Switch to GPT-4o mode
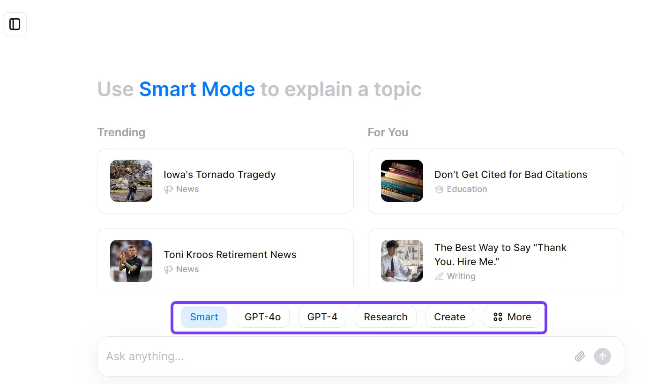Screen dimensions: 672x384 (262, 317)
